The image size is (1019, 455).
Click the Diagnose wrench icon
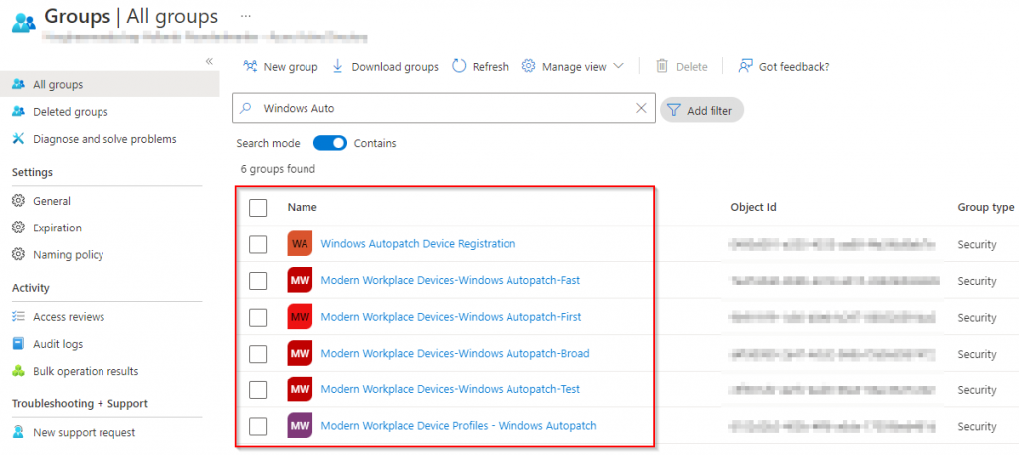[18, 139]
